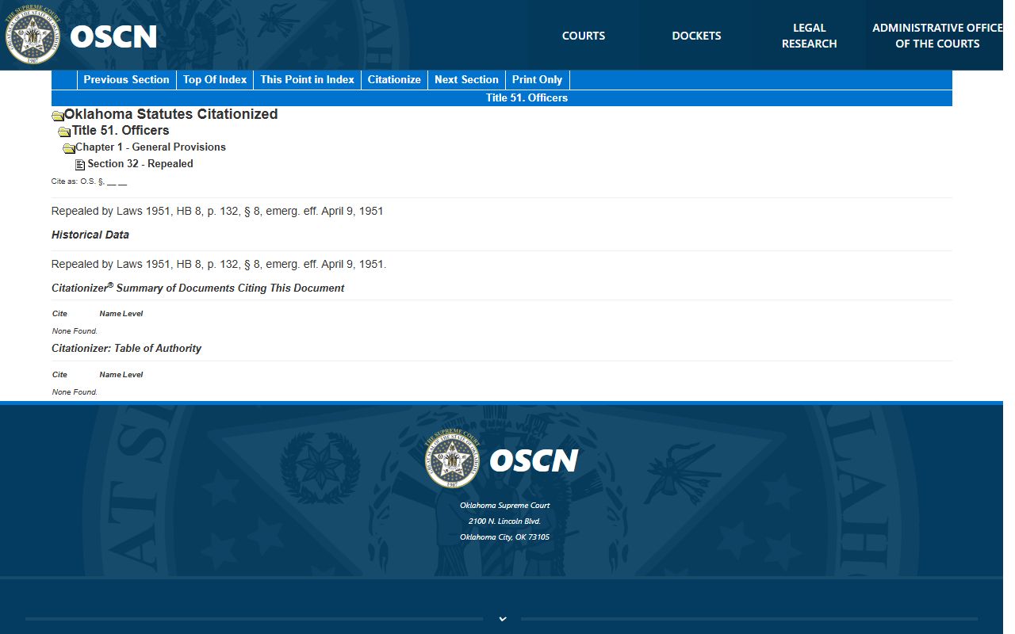Jump to Top Of Index
Screen dimensions: 1015x634
tap(215, 79)
